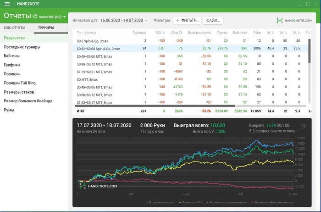Select the $0,98+$0,12 MTT, 8max row

[x=190, y=95]
